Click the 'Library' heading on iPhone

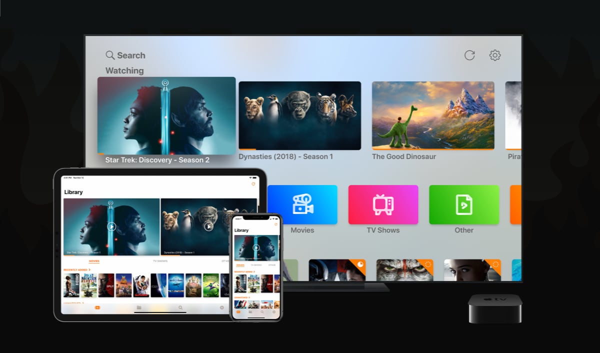241,230
